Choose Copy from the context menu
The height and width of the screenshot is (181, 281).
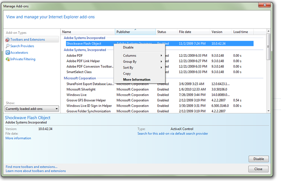tap(127, 74)
